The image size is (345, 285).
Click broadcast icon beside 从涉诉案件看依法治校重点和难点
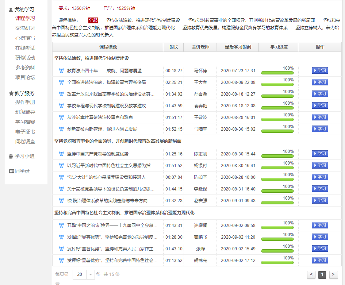(61, 118)
